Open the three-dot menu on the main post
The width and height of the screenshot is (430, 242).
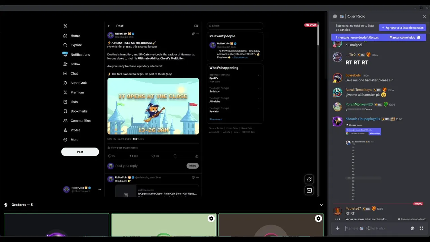[198, 34]
